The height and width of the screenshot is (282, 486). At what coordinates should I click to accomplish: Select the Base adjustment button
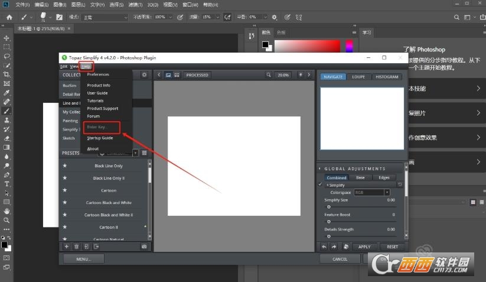pos(360,178)
